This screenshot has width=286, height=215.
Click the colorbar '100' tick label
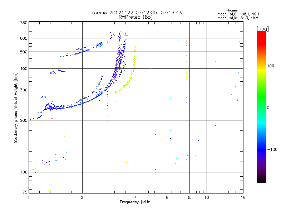[x=271, y=66]
